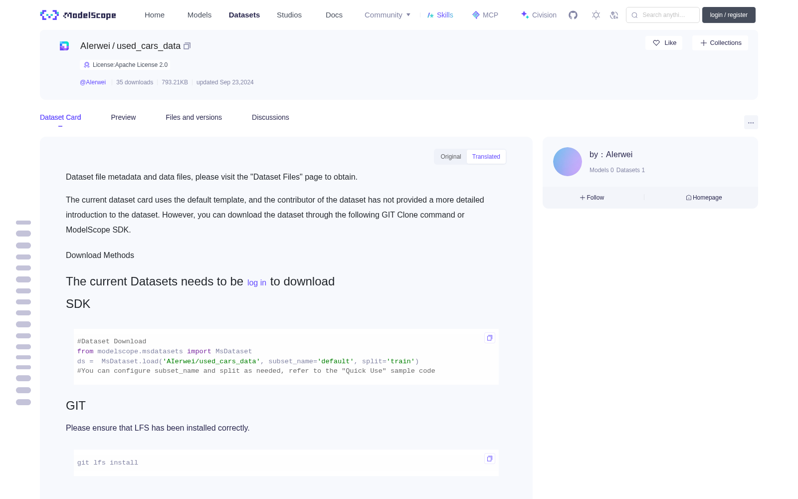Select the Dataset Card tab

(x=60, y=117)
